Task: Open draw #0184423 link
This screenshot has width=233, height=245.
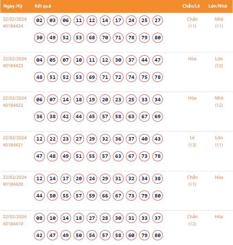Action: (13, 65)
